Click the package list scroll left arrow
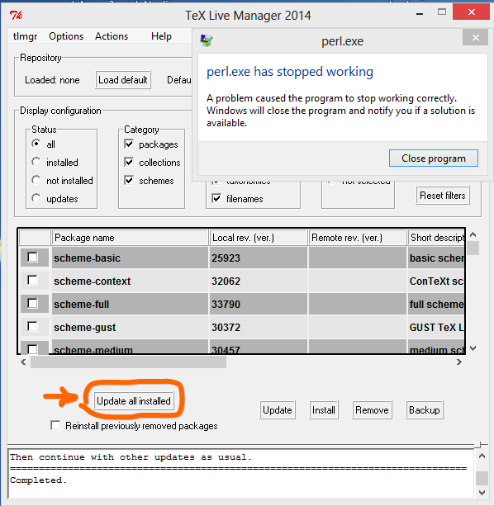The image size is (494, 506). coord(23,362)
